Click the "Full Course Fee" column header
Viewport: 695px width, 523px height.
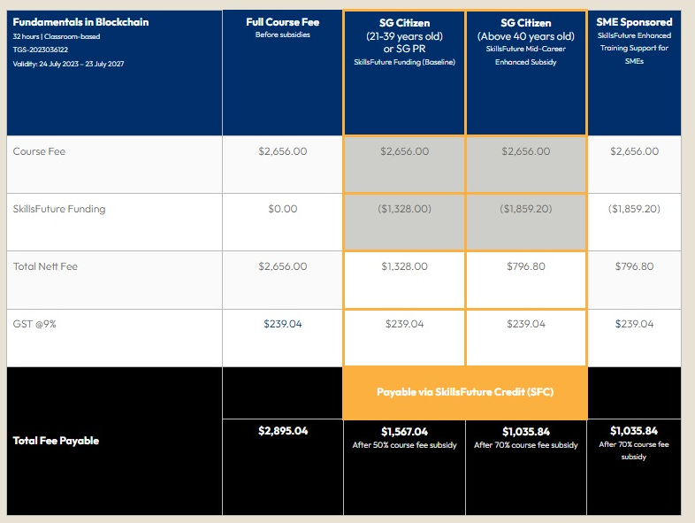(x=283, y=22)
